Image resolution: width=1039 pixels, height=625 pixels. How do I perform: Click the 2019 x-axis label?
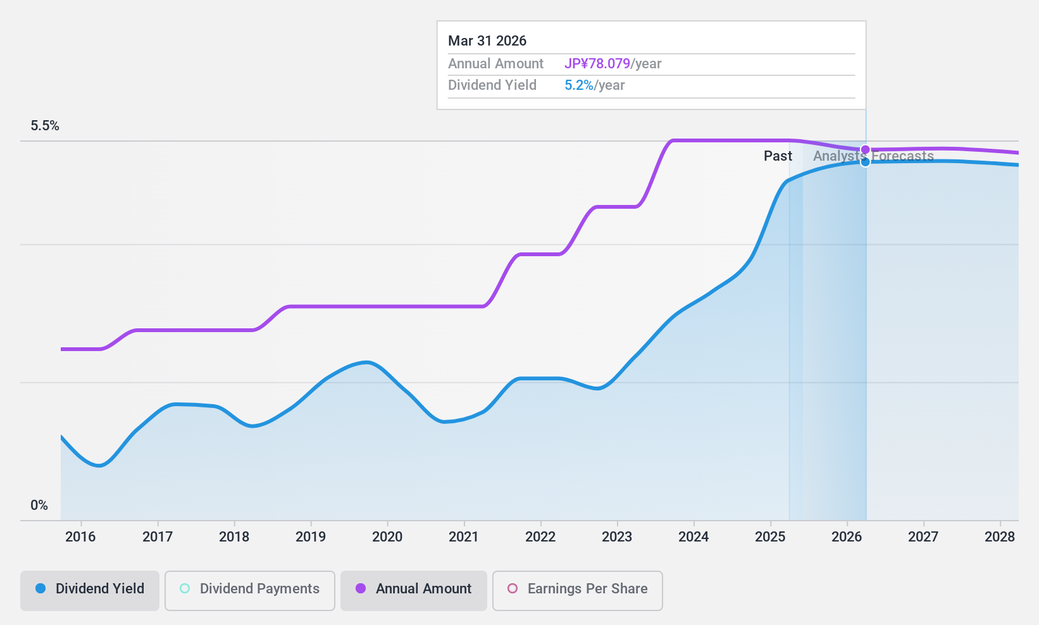coord(311,537)
